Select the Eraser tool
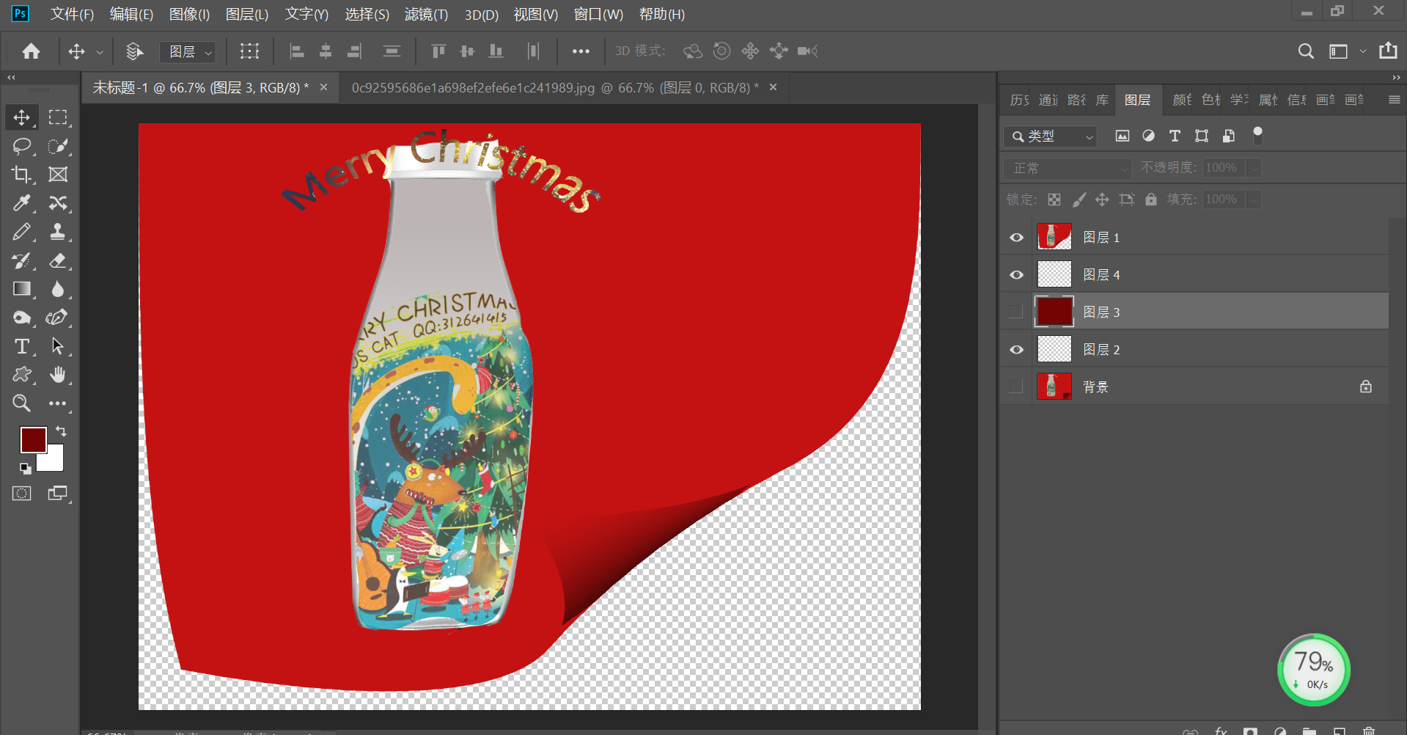 coord(58,260)
